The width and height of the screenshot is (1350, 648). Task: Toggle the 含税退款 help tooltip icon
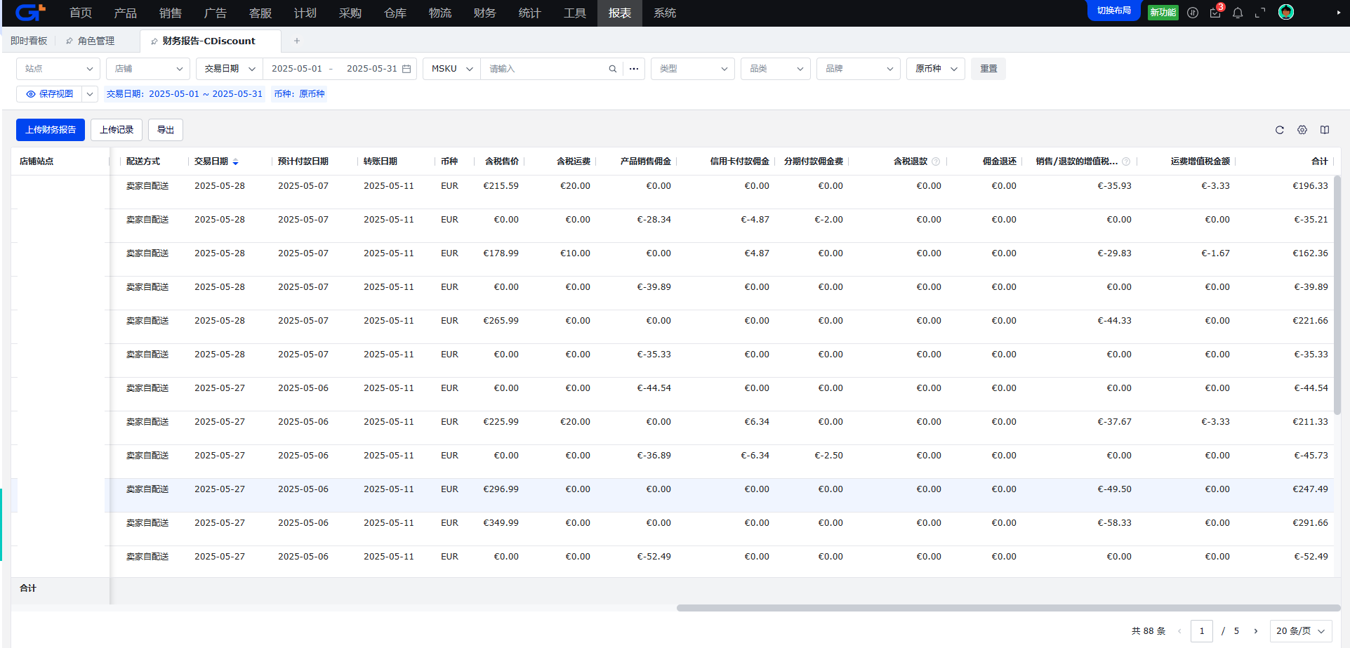coord(936,161)
